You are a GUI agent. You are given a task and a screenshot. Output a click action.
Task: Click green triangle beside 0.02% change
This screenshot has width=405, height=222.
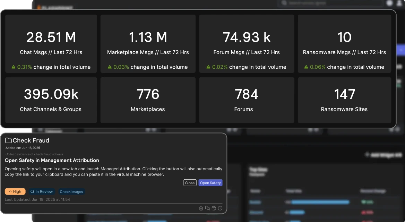click(208, 67)
